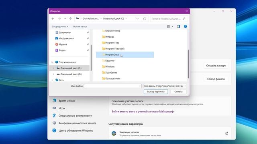
Task: Open Центр обновления Windows in Settings
Action: point(75,131)
